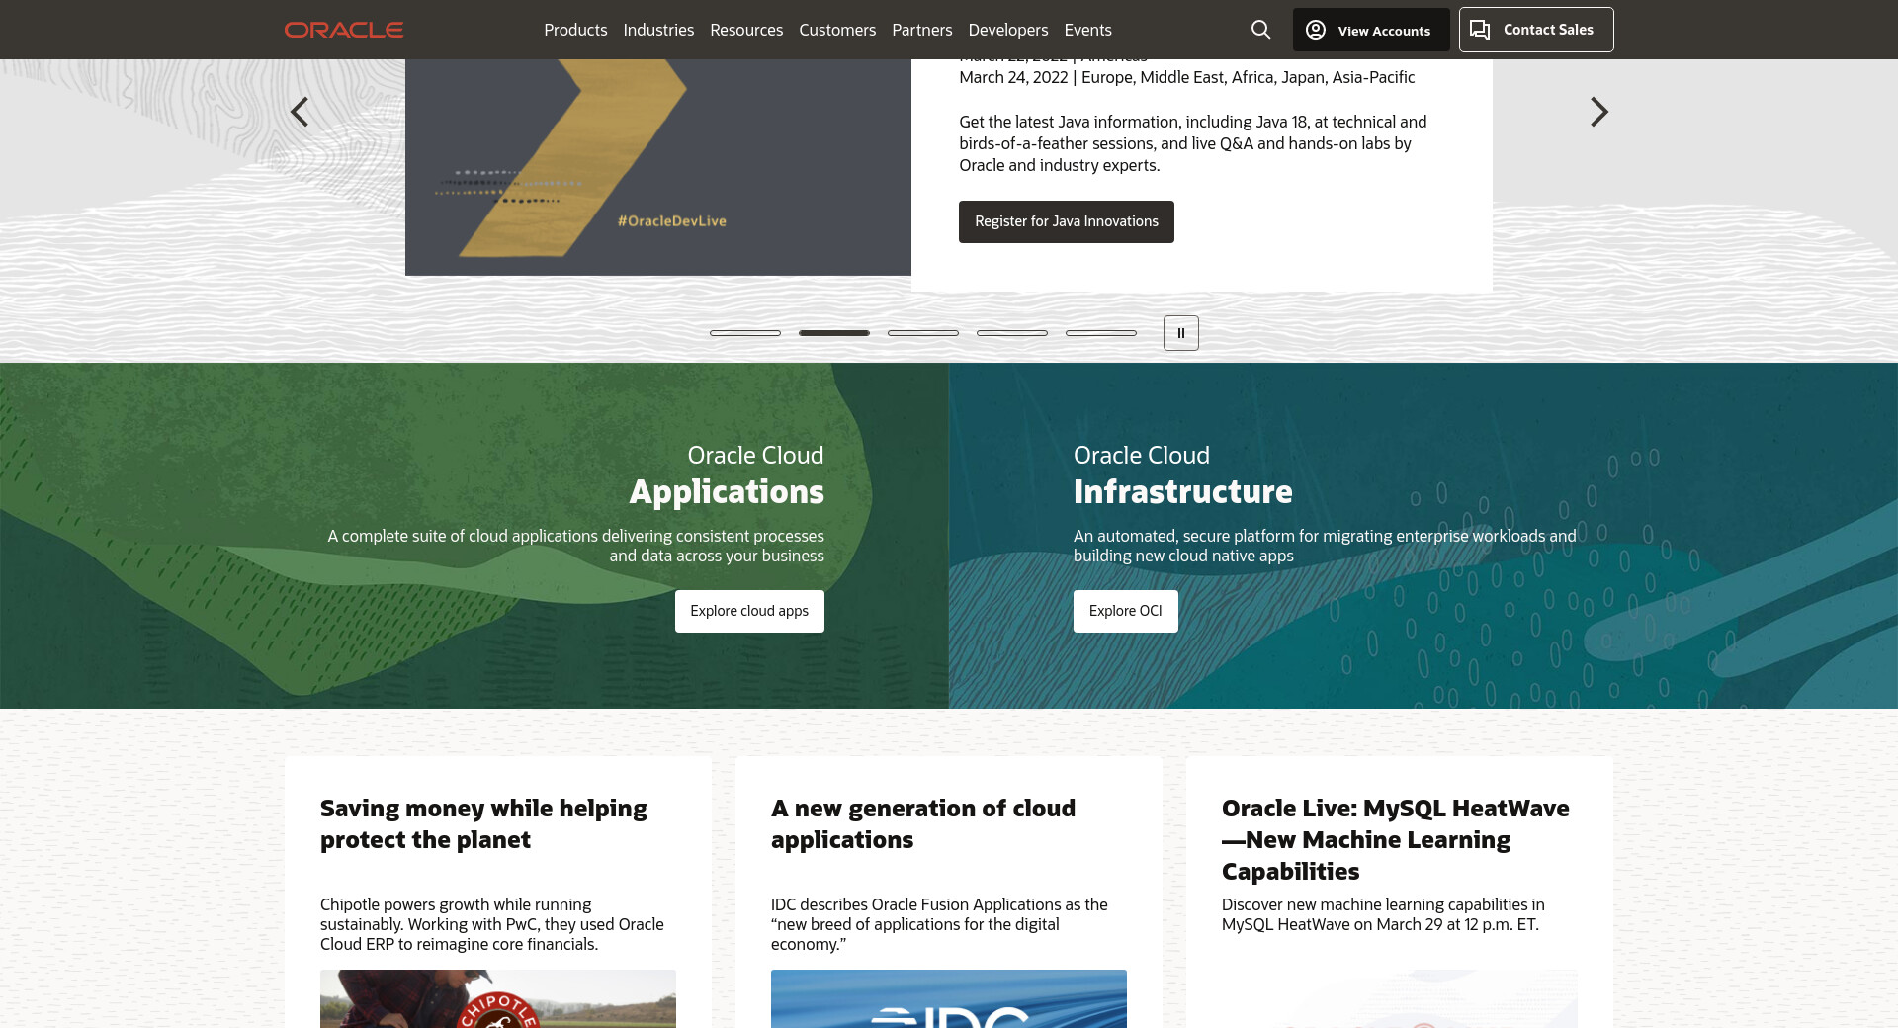Click the Oracle logo

point(344,30)
